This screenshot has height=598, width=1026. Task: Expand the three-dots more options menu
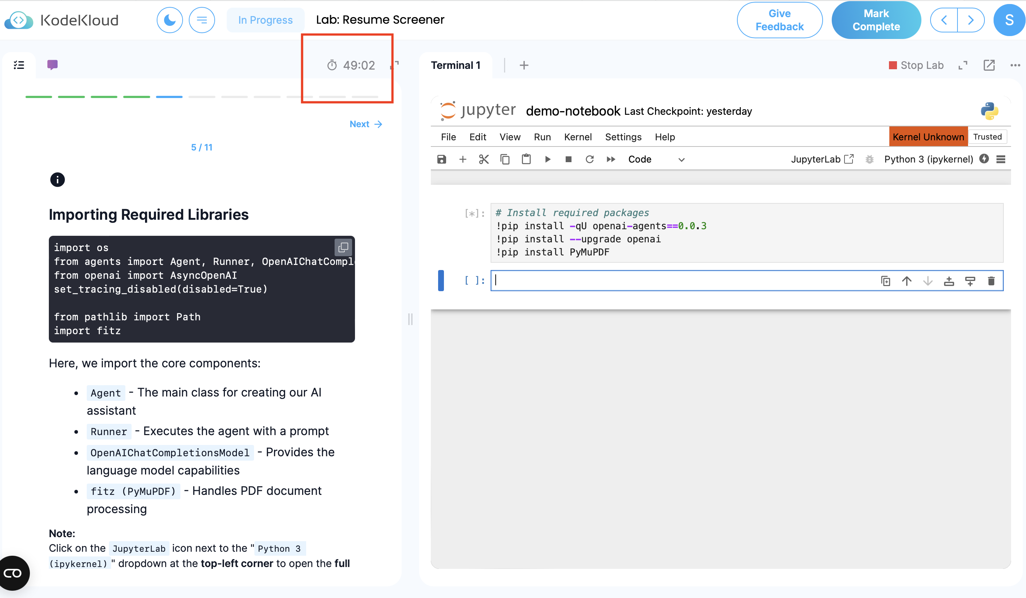pyautogui.click(x=1015, y=65)
